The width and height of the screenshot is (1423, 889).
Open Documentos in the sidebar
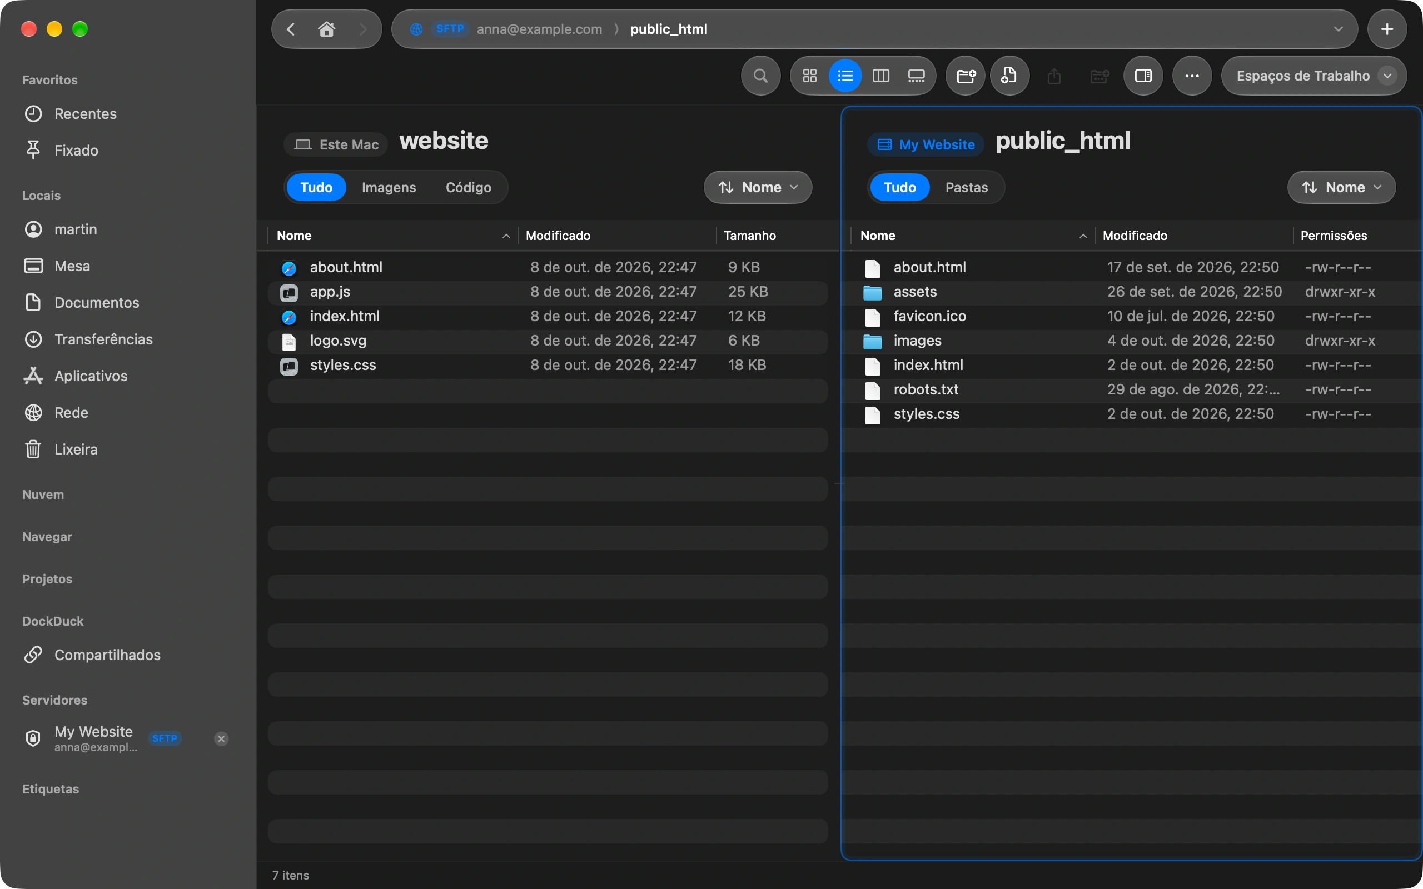(x=128, y=303)
